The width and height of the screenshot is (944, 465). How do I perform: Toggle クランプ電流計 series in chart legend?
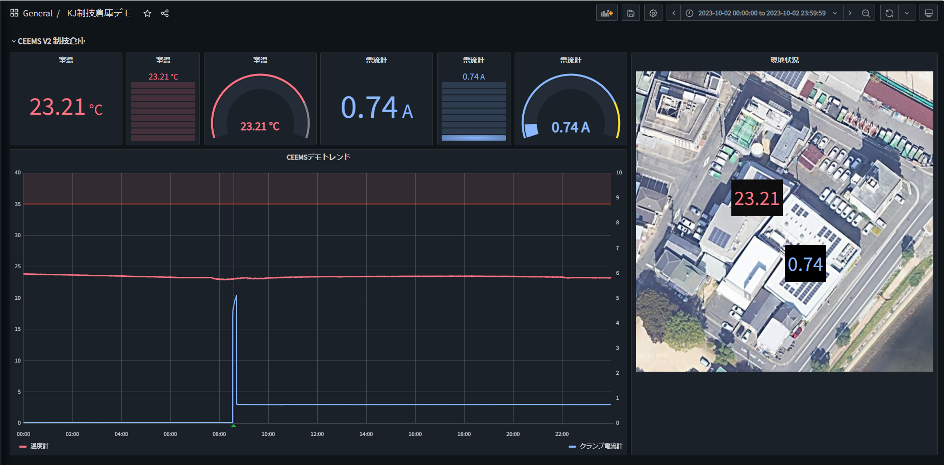(601, 446)
